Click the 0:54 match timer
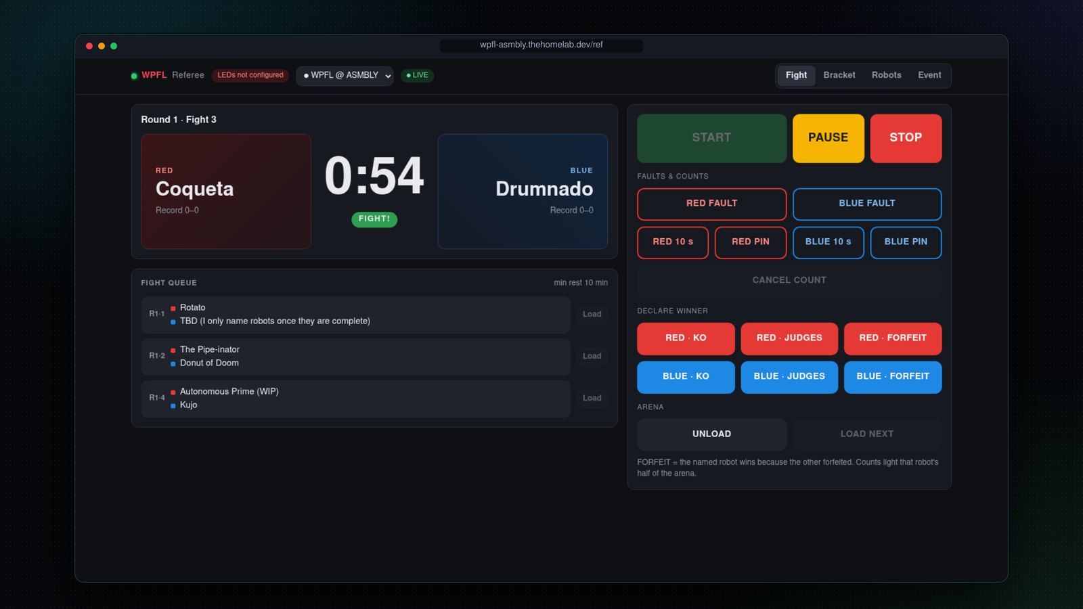Image resolution: width=1083 pixels, height=609 pixels. tap(374, 177)
